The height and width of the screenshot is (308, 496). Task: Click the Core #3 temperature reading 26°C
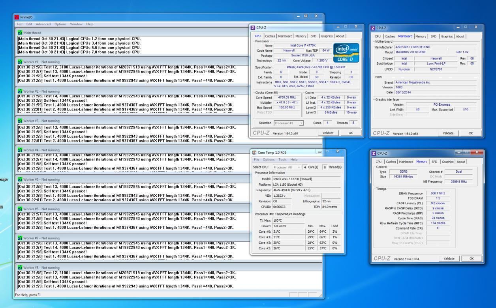click(x=289, y=248)
